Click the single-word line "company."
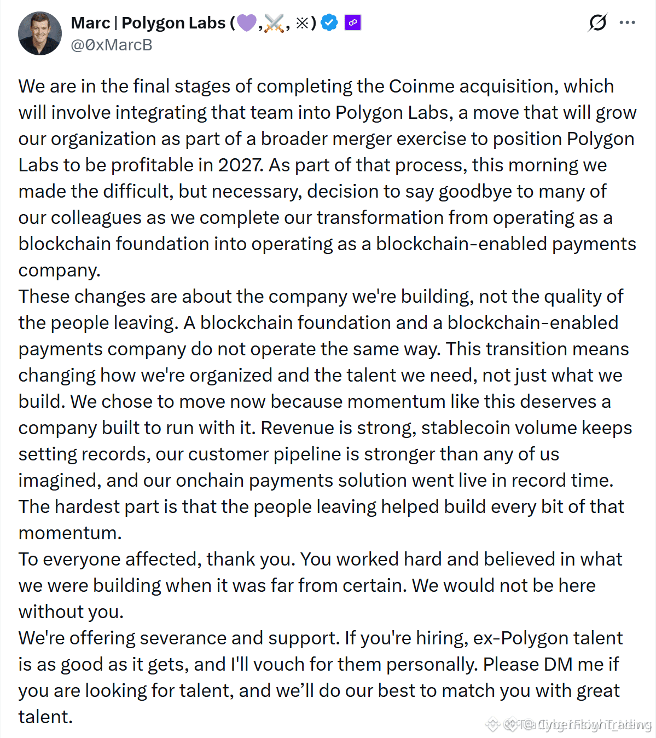 [60, 270]
